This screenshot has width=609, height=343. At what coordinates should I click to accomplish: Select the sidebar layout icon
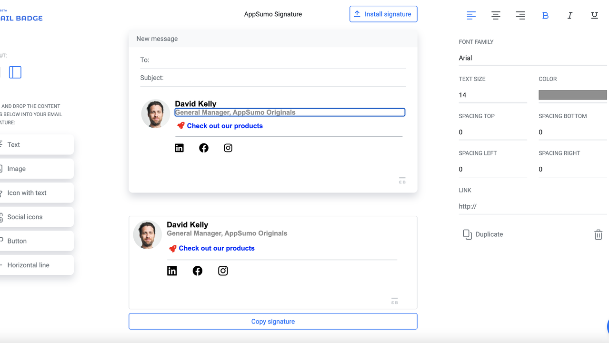pyautogui.click(x=15, y=72)
